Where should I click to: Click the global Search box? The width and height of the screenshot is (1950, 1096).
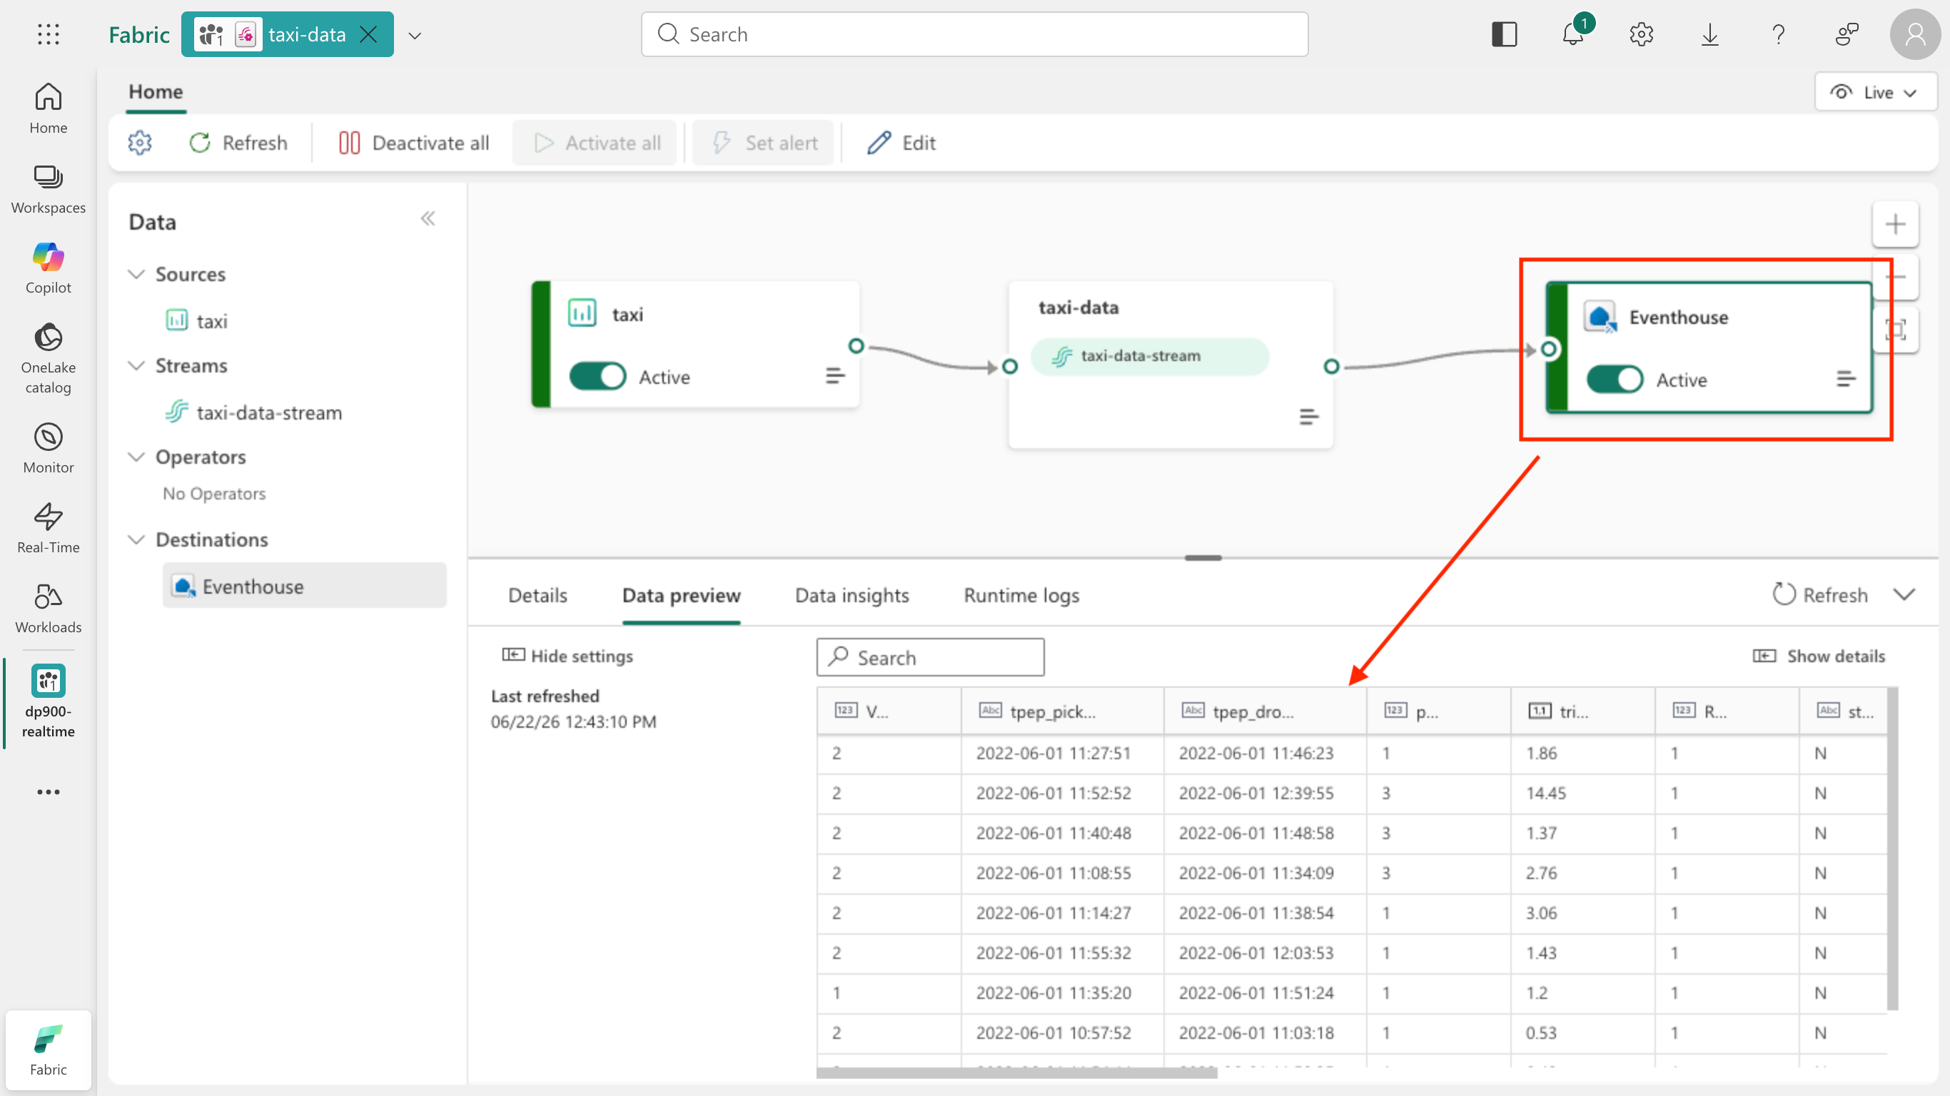[974, 34]
